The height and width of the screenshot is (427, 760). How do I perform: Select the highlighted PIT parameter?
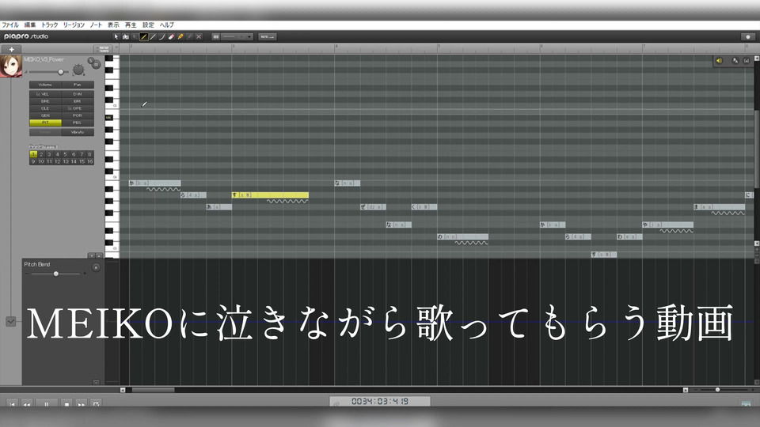point(45,123)
